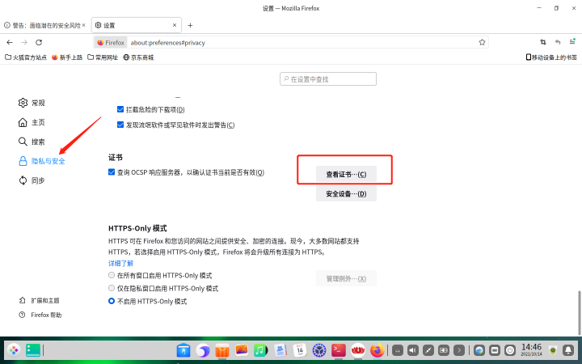
Task: Click the undo arrow toolbar icon
Action: (558, 42)
